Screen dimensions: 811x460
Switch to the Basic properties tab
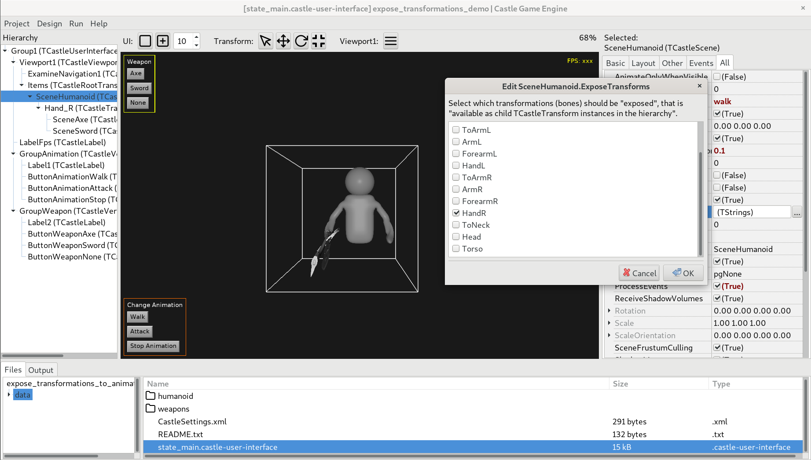615,63
